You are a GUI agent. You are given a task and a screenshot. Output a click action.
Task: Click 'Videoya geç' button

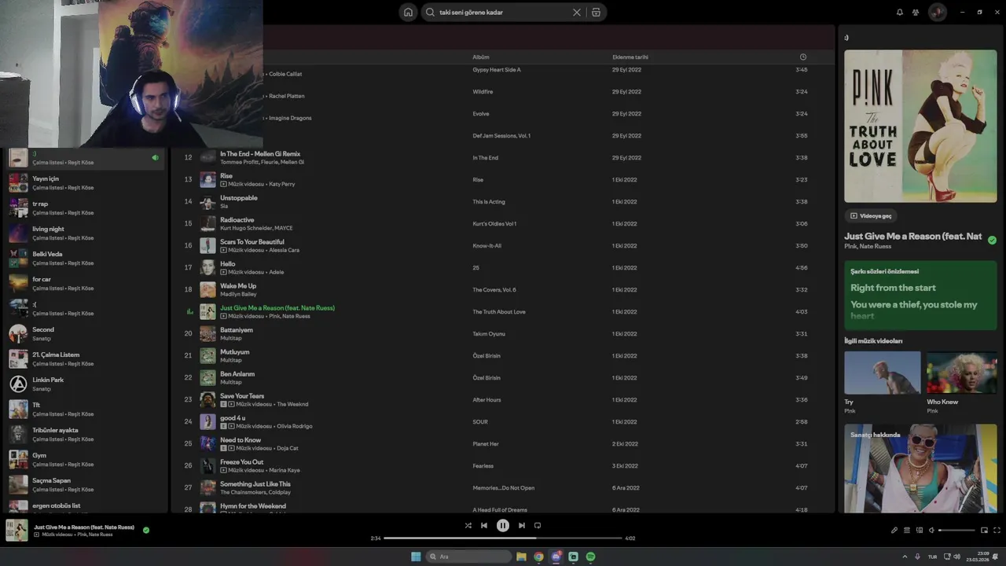[x=871, y=215]
